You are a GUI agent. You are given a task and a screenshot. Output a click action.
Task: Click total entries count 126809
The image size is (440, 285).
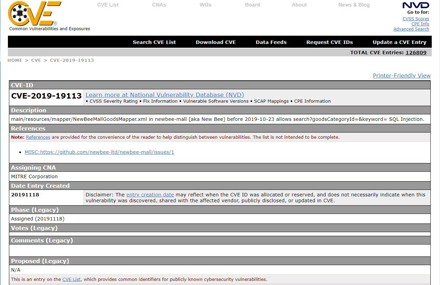pos(416,53)
